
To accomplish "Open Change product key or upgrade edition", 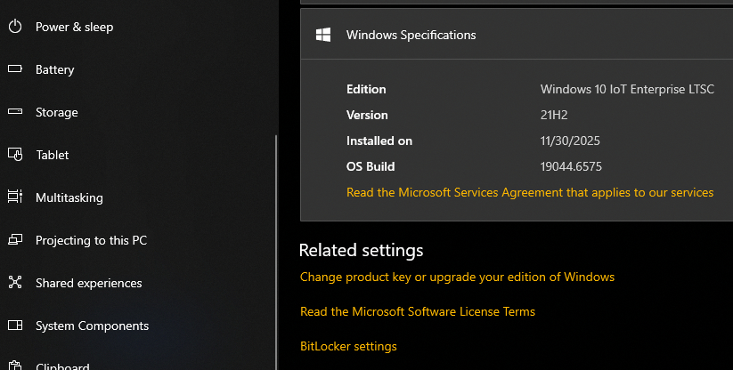I will (x=457, y=277).
